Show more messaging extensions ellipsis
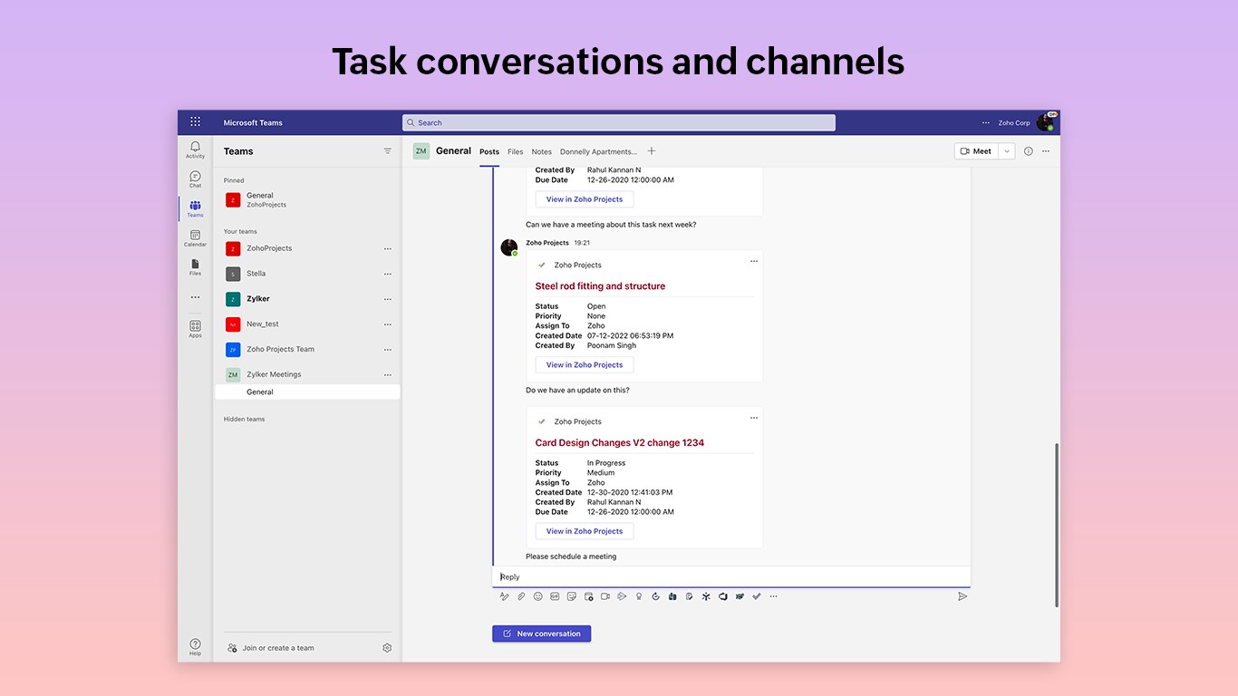Screen dimensions: 1238x696 point(773,596)
